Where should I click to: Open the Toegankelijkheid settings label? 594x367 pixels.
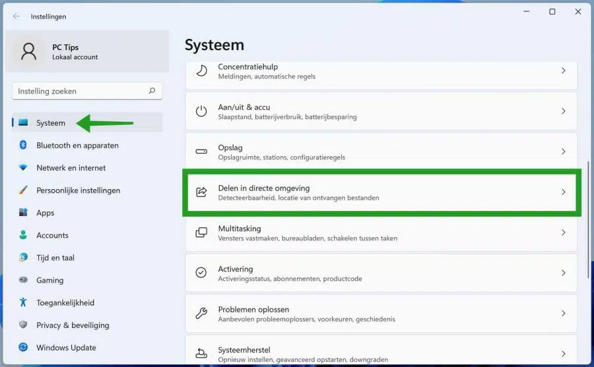point(65,302)
